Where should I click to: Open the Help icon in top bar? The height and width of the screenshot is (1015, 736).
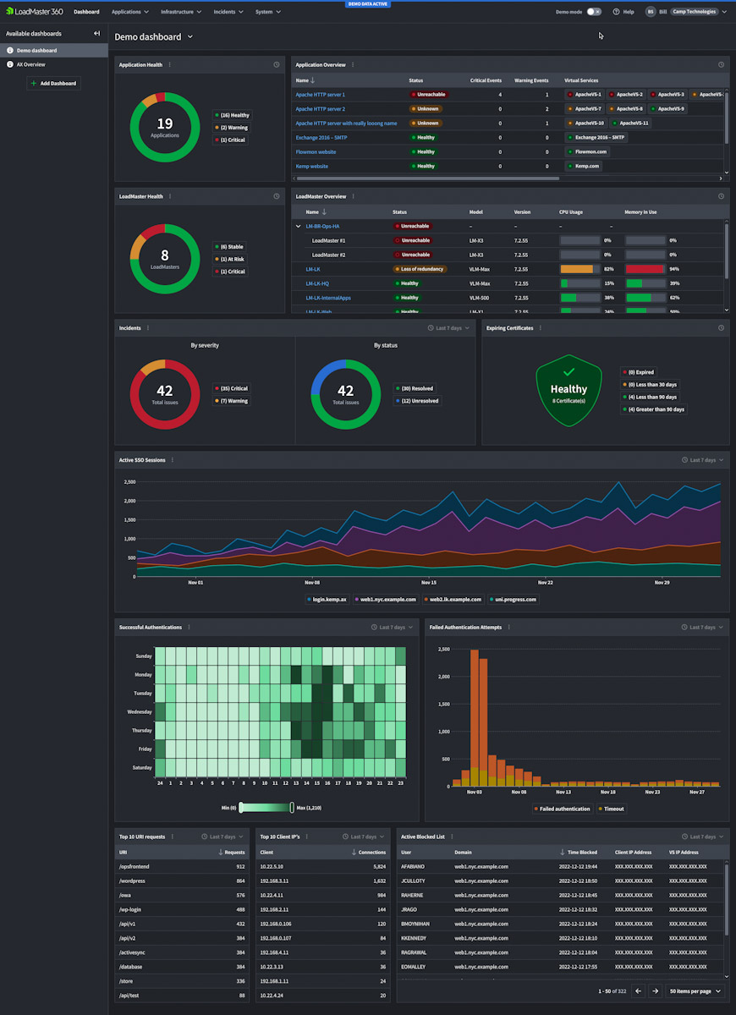tap(617, 12)
